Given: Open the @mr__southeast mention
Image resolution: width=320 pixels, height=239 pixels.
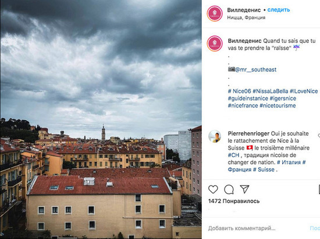Looking at the screenshot, I should 256,70.
